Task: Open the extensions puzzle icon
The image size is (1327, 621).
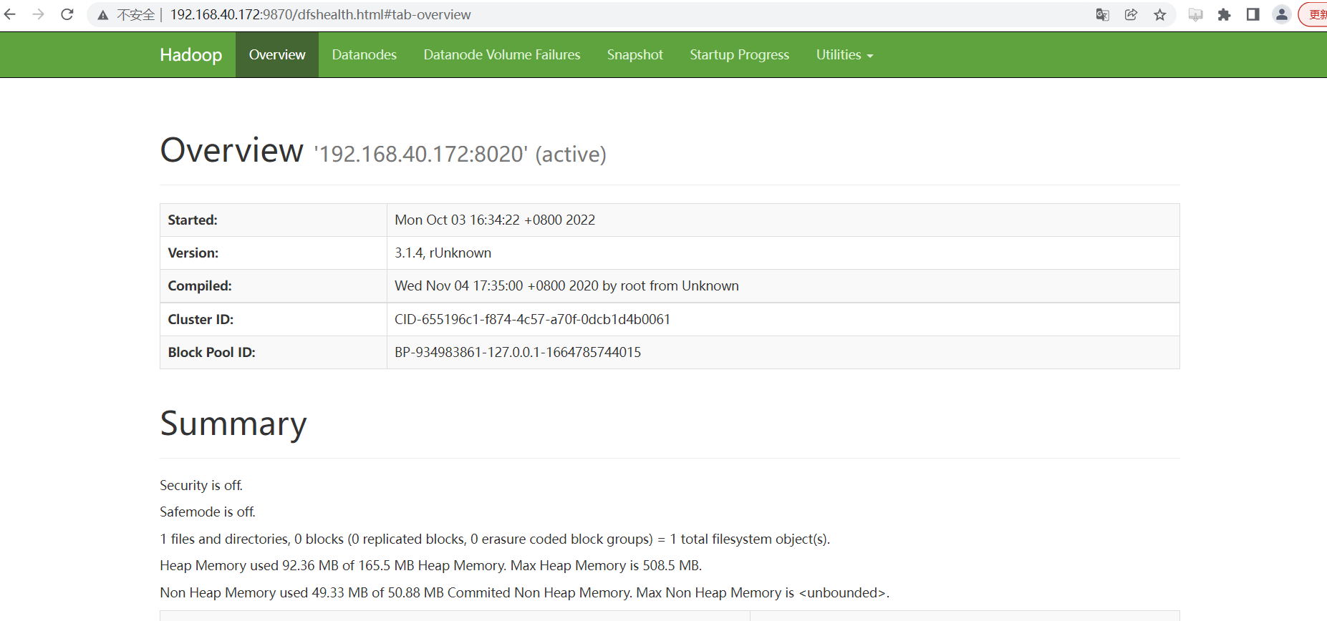Action: (x=1224, y=14)
